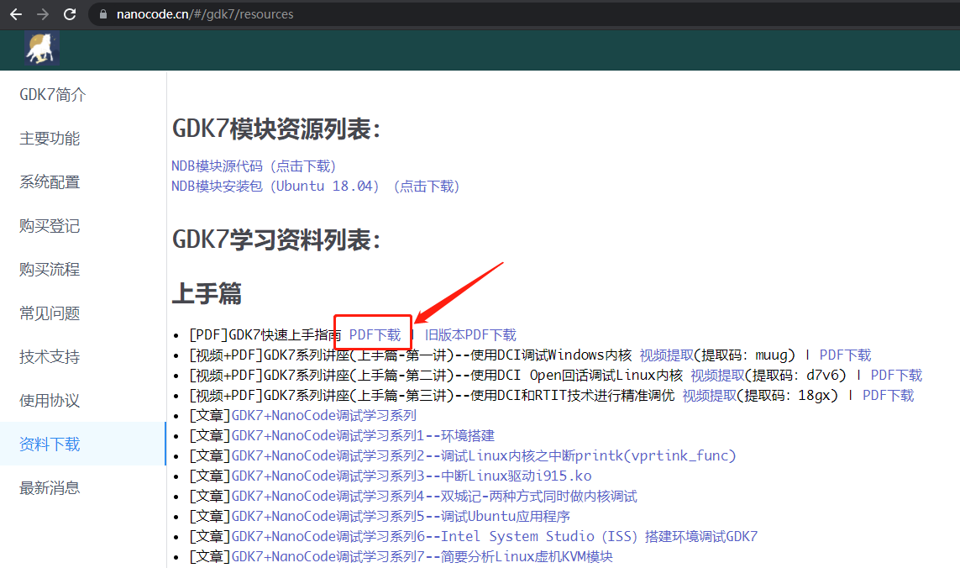Click the text (提取码: 18gx)
The height and width of the screenshot is (568, 960).
coord(787,396)
